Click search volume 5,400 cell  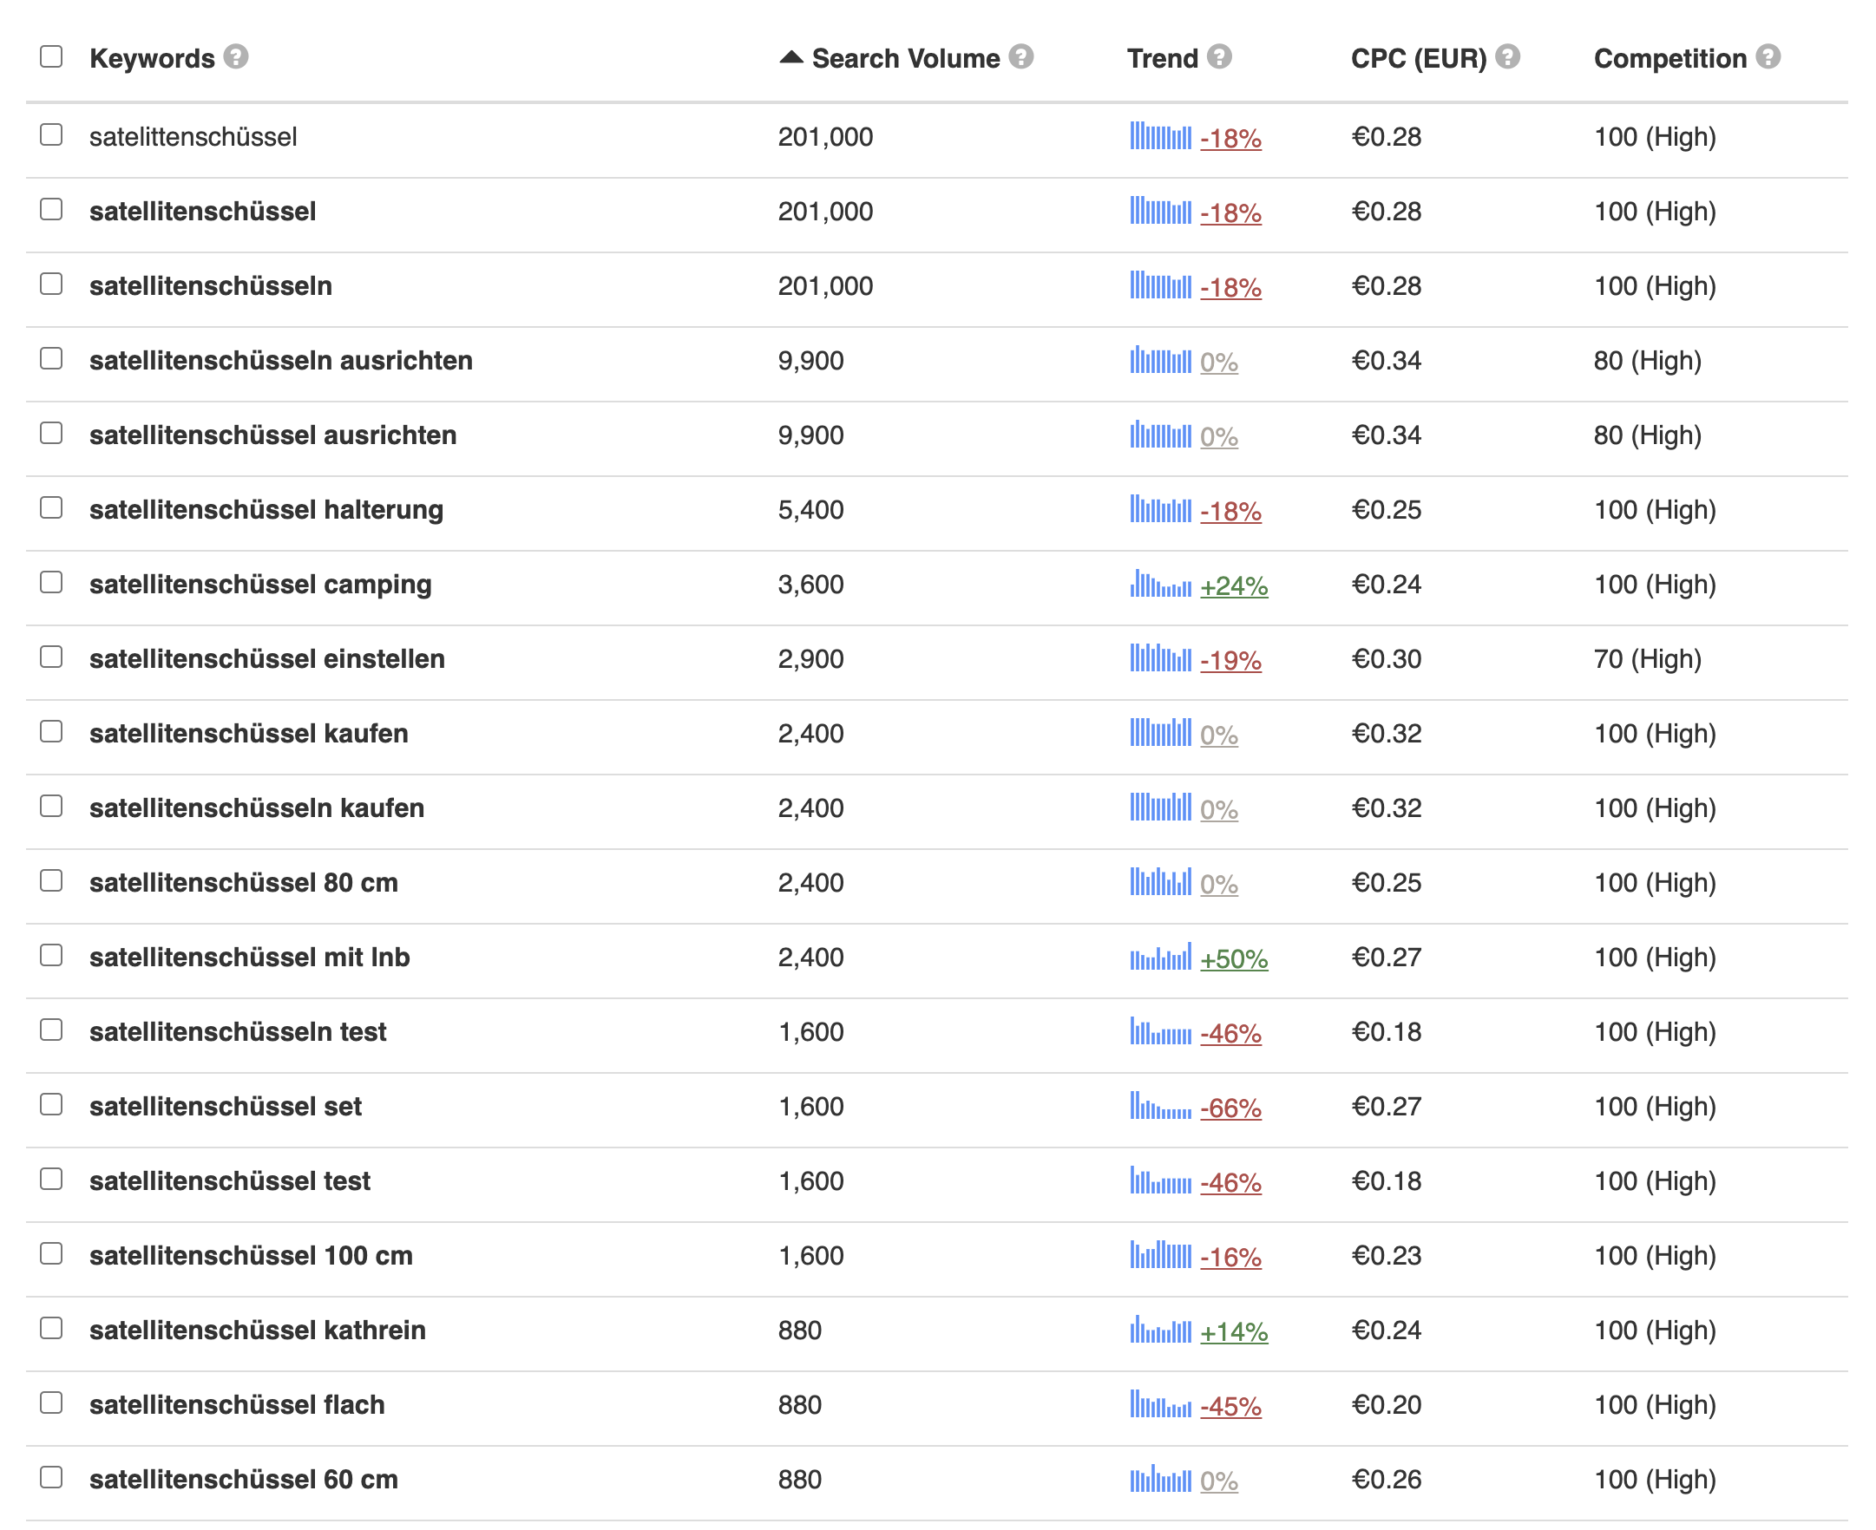click(x=811, y=509)
